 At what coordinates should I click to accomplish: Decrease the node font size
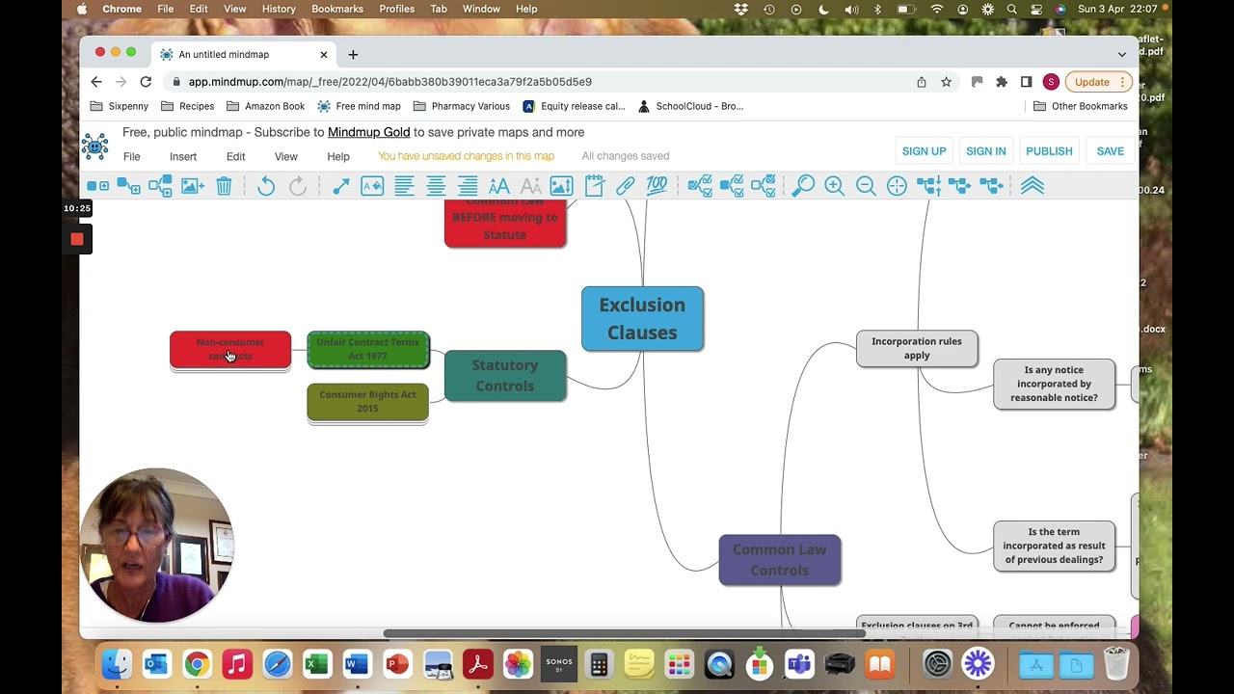[530, 186]
